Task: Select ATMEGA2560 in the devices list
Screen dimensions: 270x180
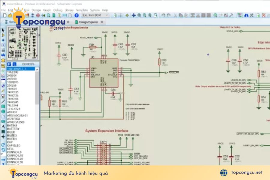Action: click(16, 122)
